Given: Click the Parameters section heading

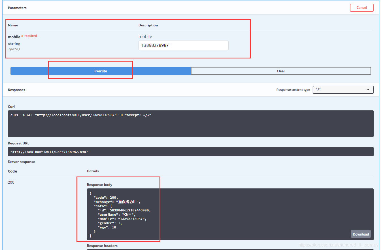Looking at the screenshot, I should tap(17, 8).
